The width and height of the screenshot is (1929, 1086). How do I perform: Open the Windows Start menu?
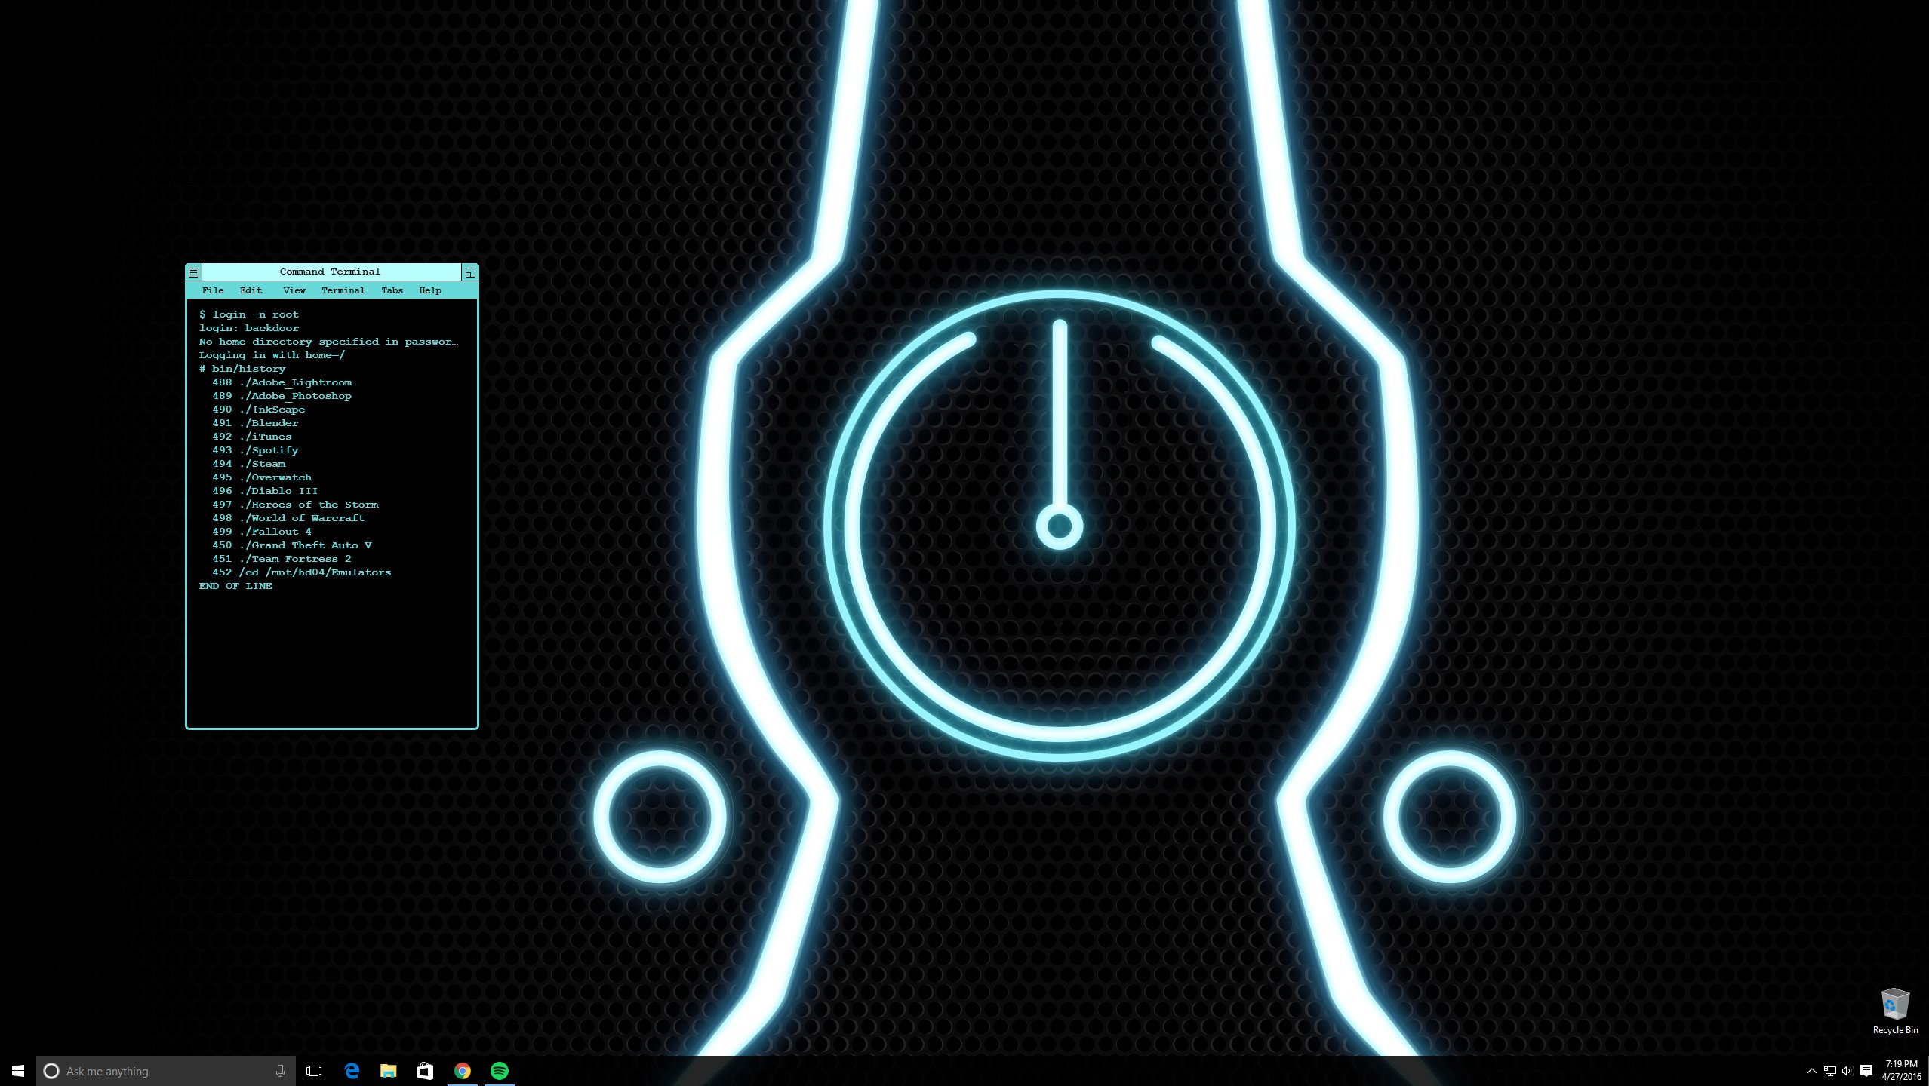click(x=18, y=1071)
